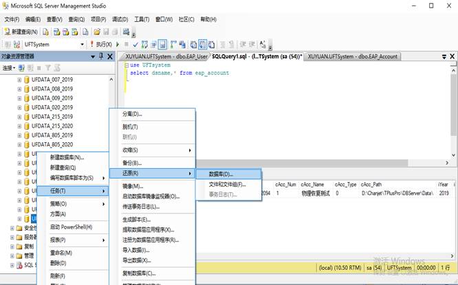Choose 数据库(D)... from the restore submenu
This screenshot has width=458, height=285.
click(x=215, y=174)
